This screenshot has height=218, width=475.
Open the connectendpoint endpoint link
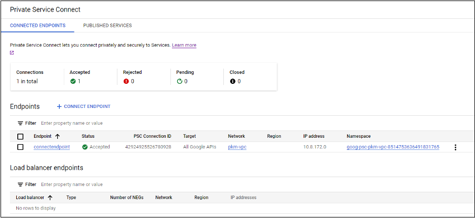click(51, 147)
